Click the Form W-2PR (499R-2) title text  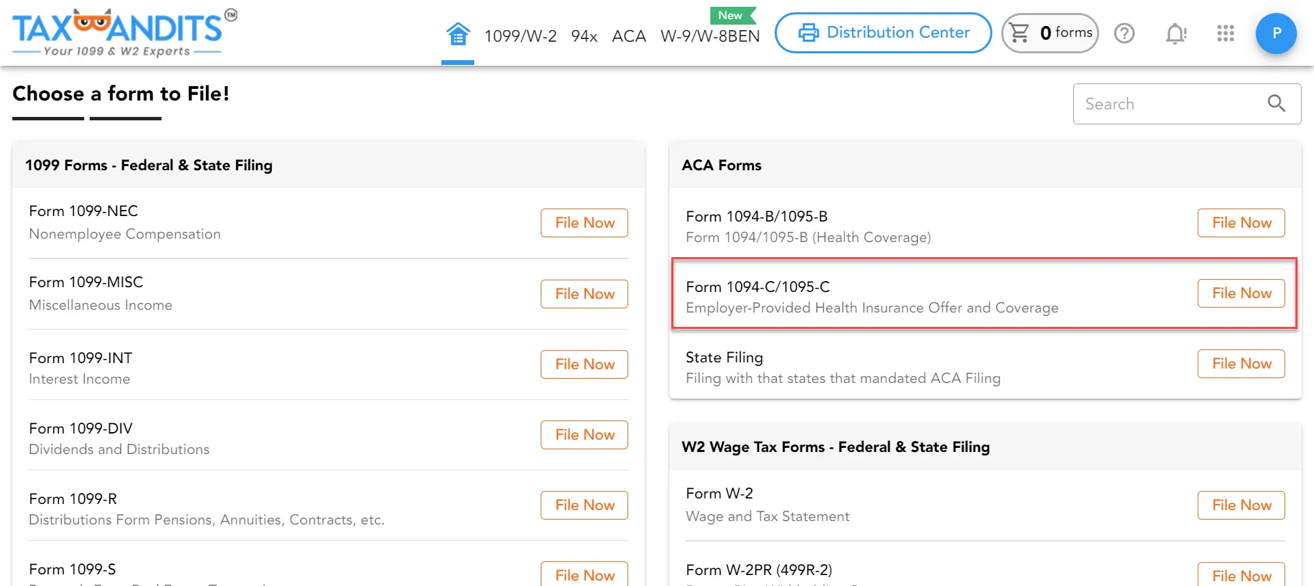pyautogui.click(x=759, y=570)
